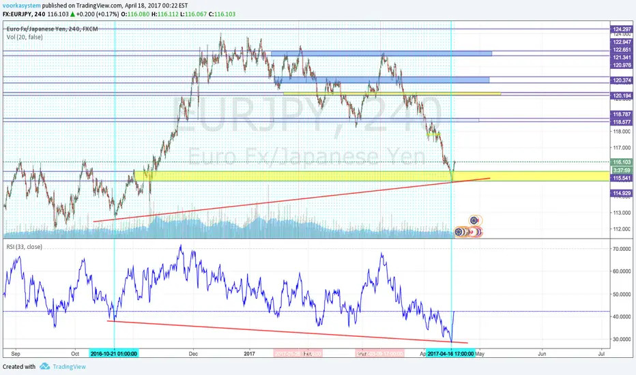Click the 240 interval value in header

tap(40, 14)
